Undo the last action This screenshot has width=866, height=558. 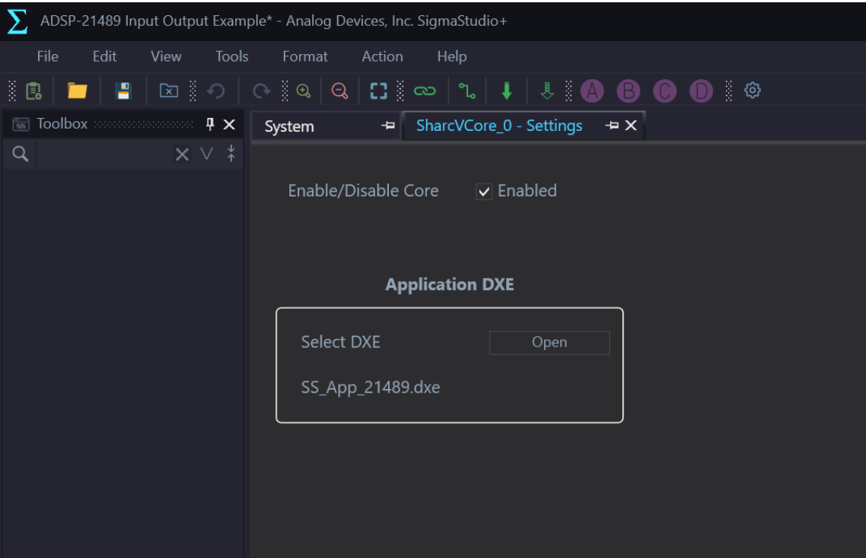[x=216, y=91]
